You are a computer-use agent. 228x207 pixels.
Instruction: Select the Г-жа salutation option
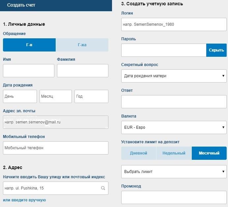coord(82,45)
